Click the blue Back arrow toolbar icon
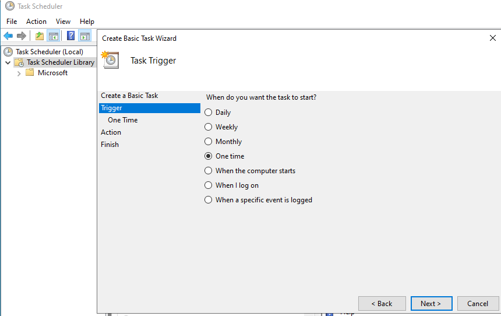The width and height of the screenshot is (501, 316). coord(8,36)
